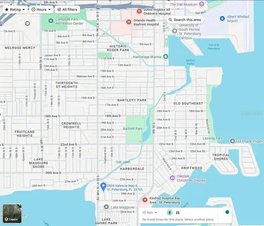Click Campbell Park Recreation Center marker
The image size is (264, 226).
click(x=50, y=21)
